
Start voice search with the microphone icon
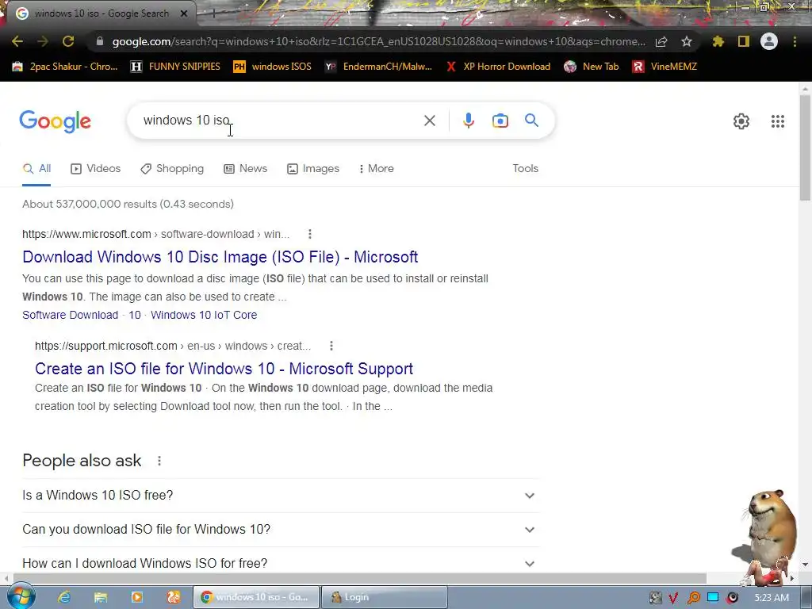pyautogui.click(x=468, y=121)
